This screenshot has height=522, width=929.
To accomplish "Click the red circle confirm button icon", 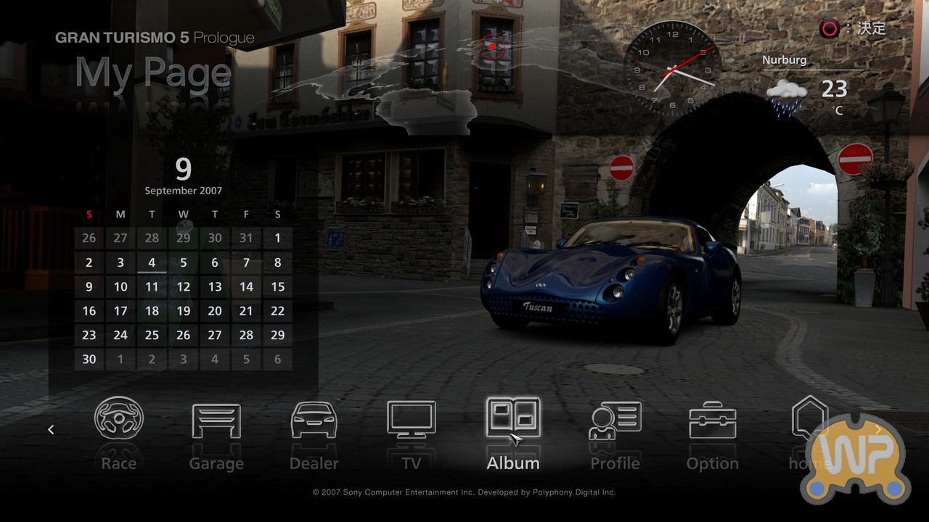I will [829, 29].
